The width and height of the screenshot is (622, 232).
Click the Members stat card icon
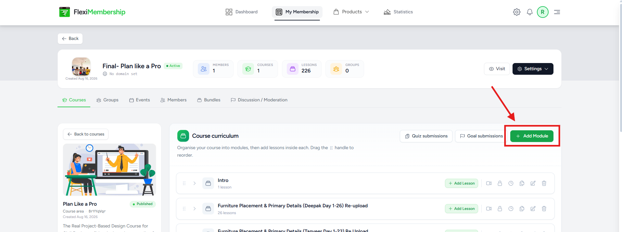click(x=204, y=69)
